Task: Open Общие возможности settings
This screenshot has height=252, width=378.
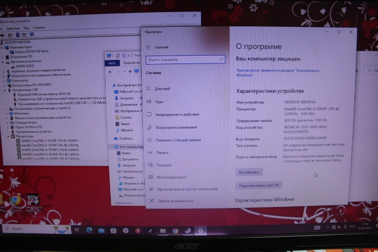Action: [171, 201]
